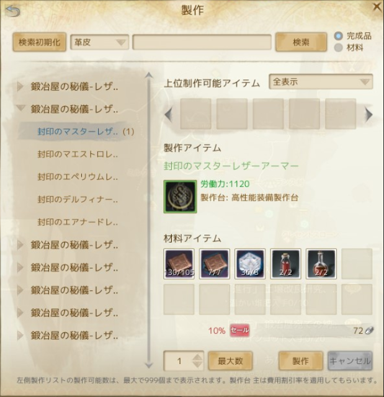Increase craft quantity with the up stepper
The width and height of the screenshot is (384, 397).
point(197,357)
